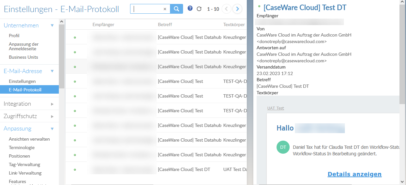Click Details anzeigen link in email
The height and width of the screenshot is (185, 406).
[354, 174]
